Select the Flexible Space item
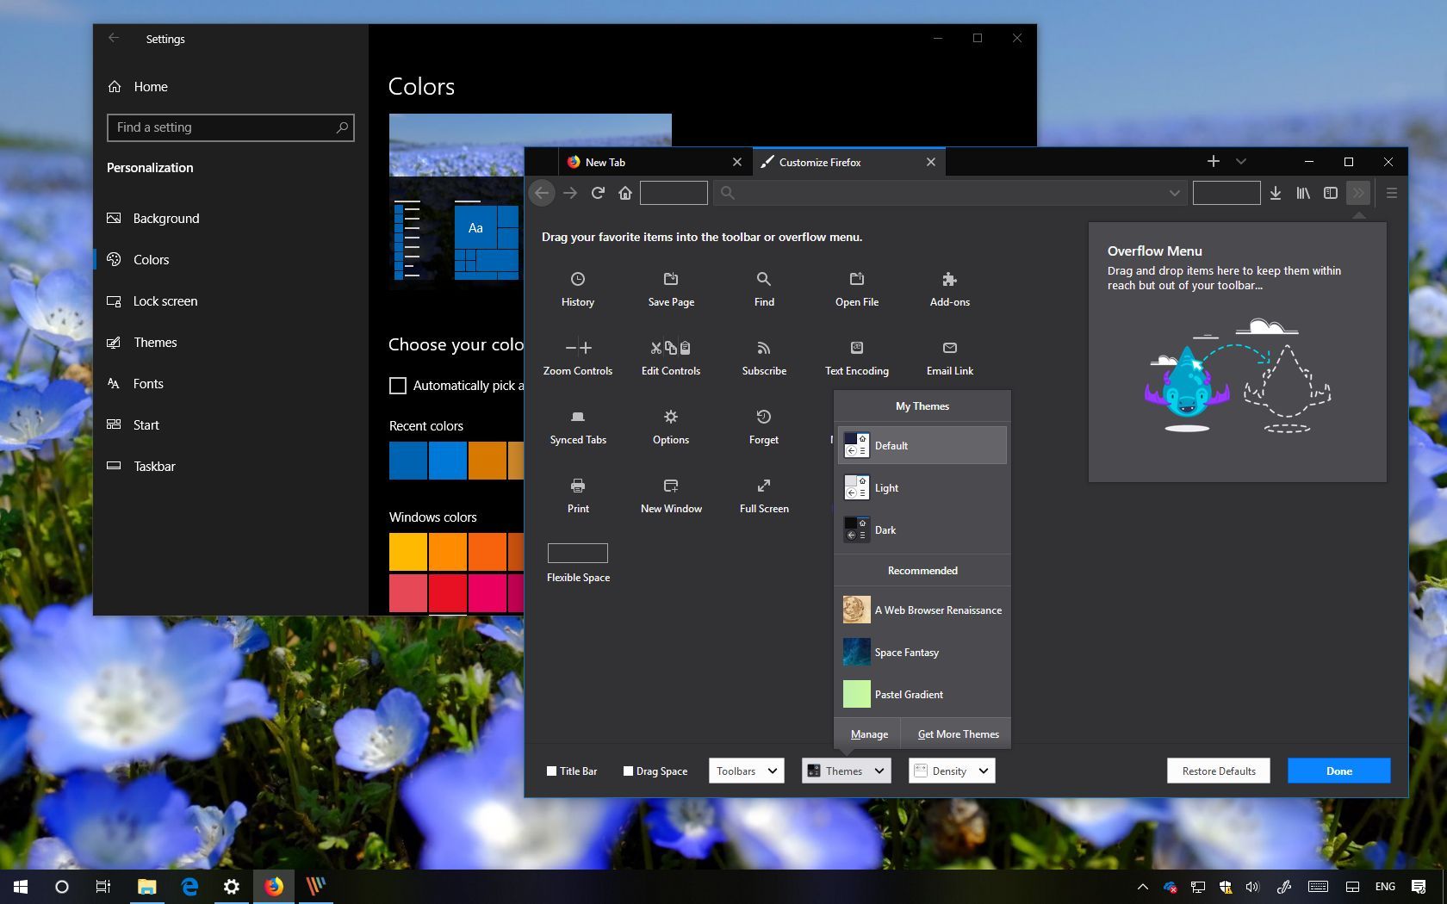 tap(578, 563)
